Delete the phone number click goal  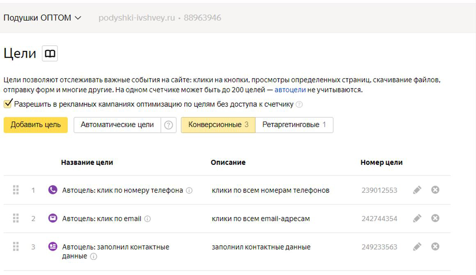click(x=435, y=190)
